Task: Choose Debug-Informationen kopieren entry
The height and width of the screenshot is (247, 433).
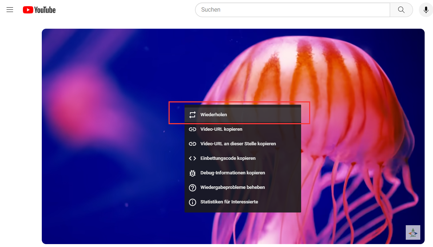Action: point(243,173)
